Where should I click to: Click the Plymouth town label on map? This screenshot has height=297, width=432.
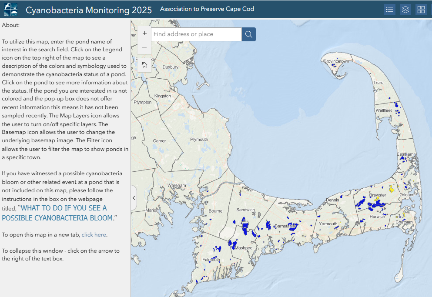[x=199, y=139]
